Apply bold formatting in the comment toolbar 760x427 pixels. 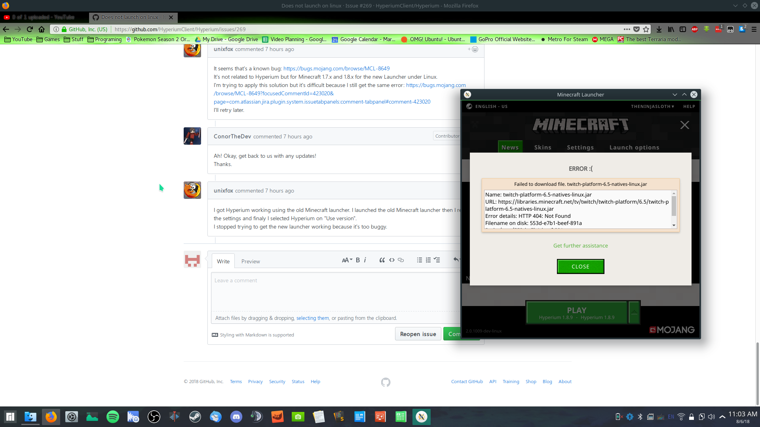click(357, 260)
